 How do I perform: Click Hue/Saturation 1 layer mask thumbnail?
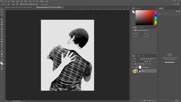(140, 67)
